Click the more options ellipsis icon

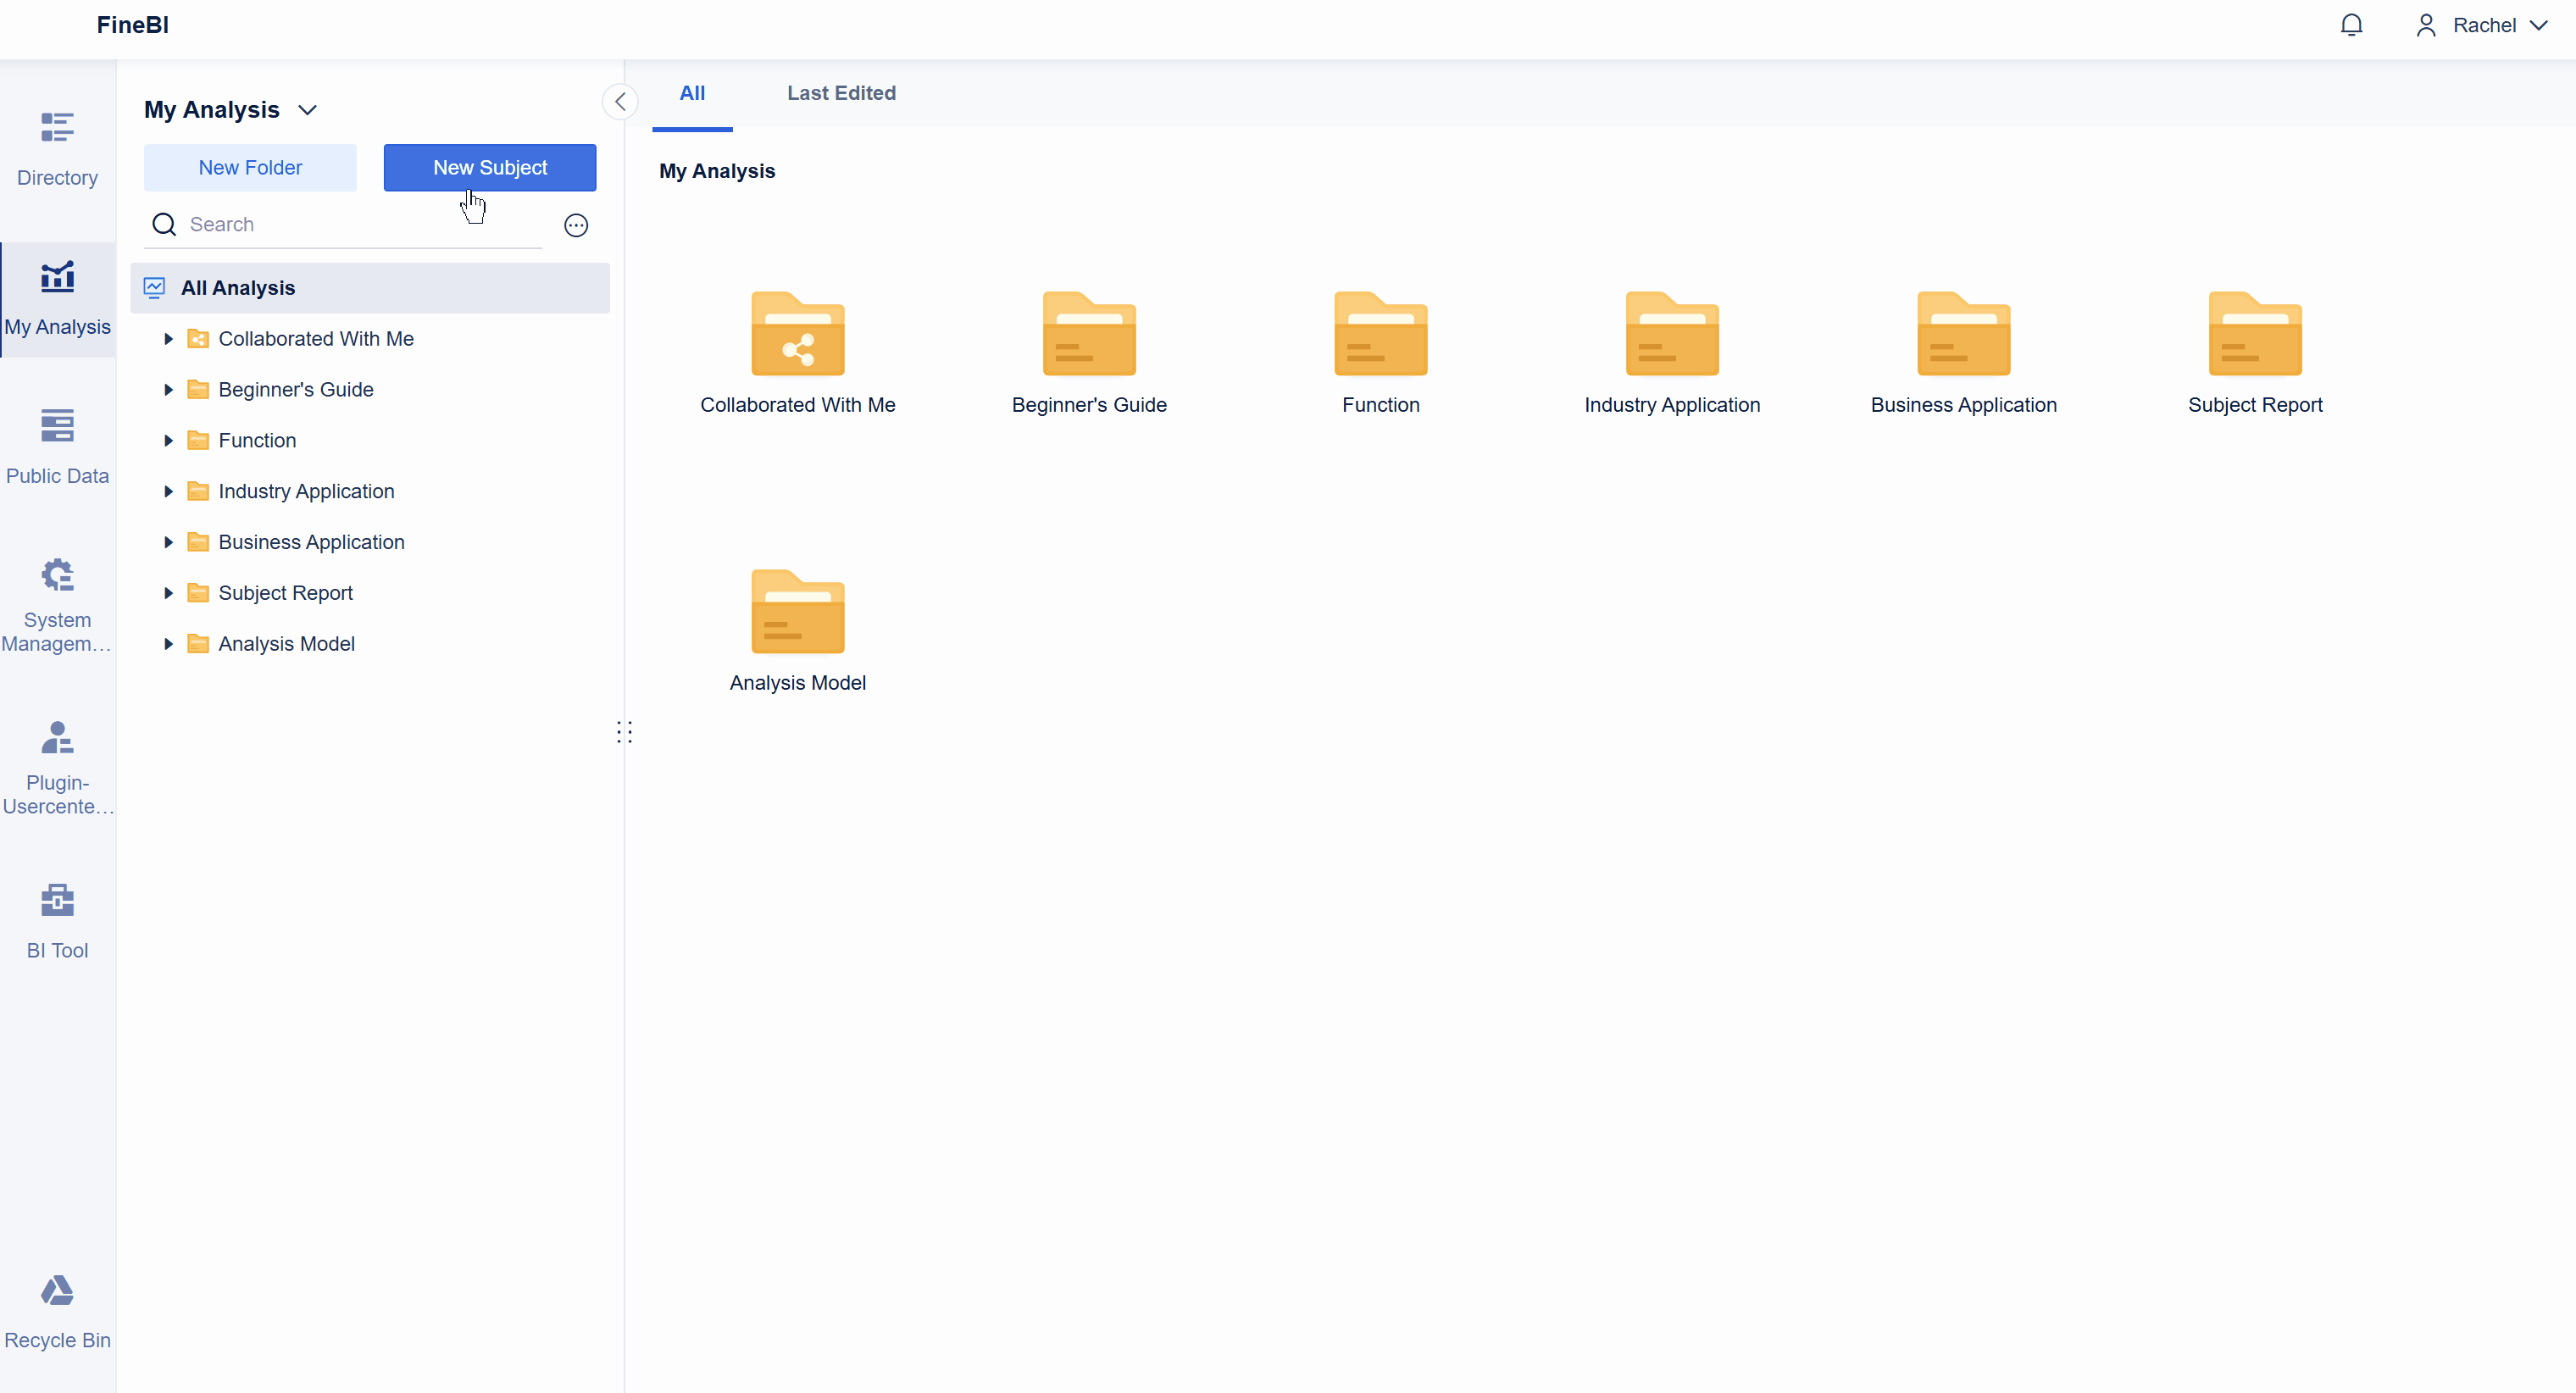(576, 225)
